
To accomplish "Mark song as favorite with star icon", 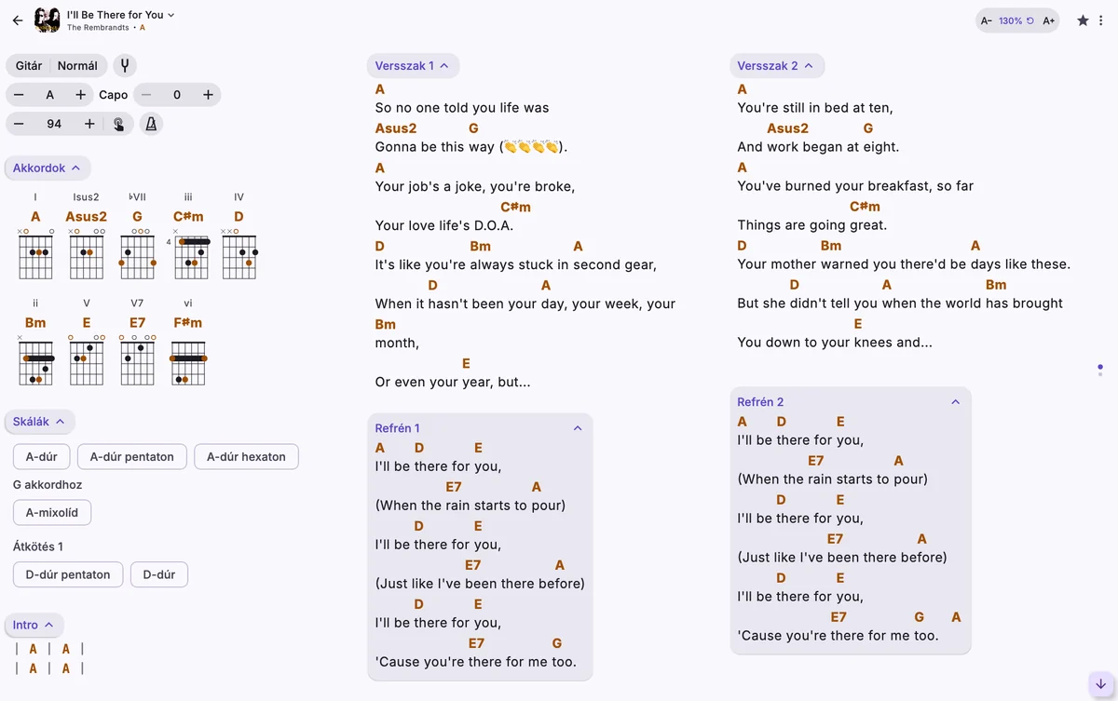I will pyautogui.click(x=1083, y=20).
